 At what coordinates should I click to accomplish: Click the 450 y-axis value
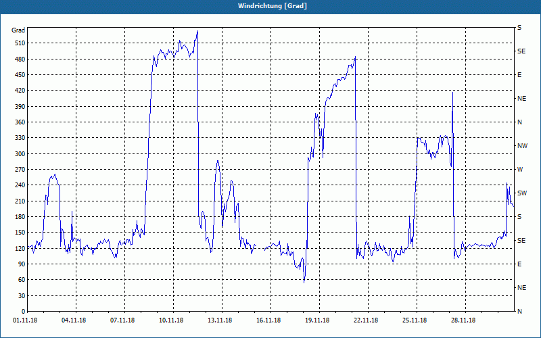(20, 75)
